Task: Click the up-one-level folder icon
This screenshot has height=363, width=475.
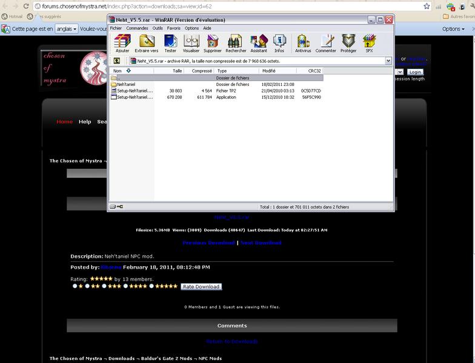Action: (x=116, y=60)
